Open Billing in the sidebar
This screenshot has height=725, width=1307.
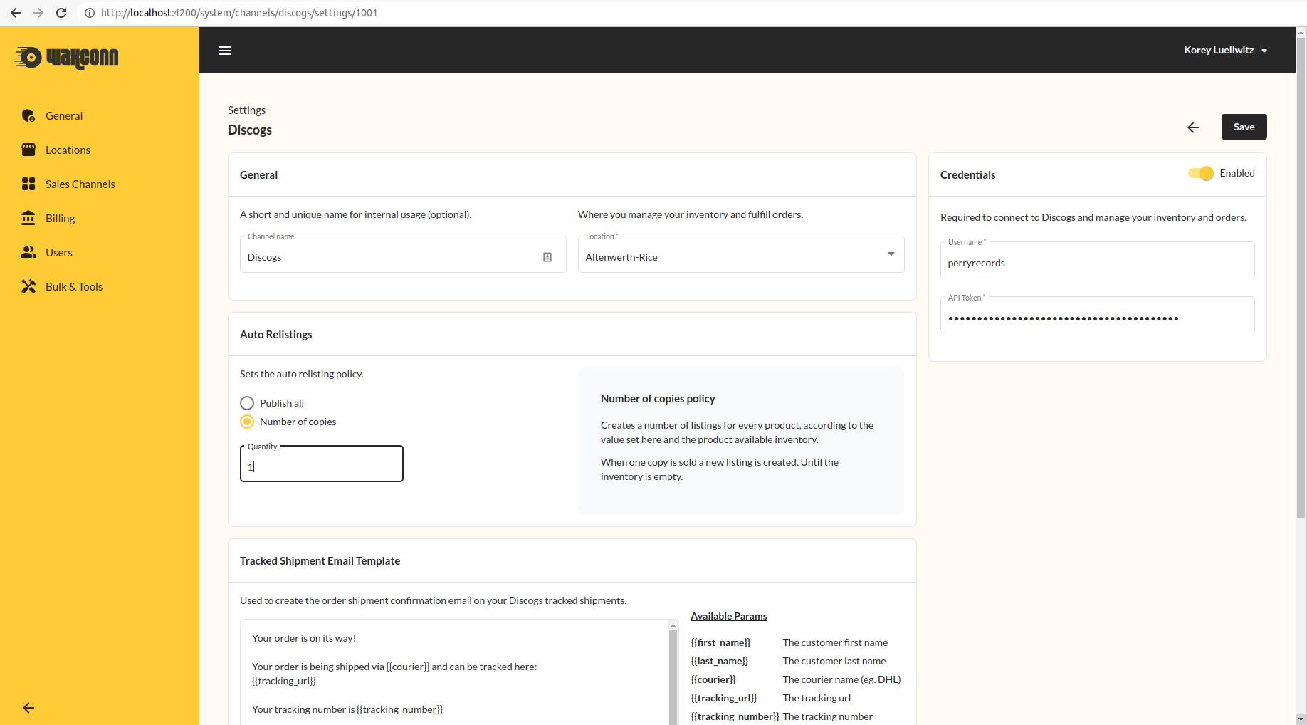point(100,218)
